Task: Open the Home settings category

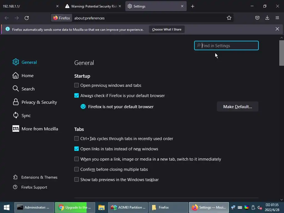Action: point(23,75)
